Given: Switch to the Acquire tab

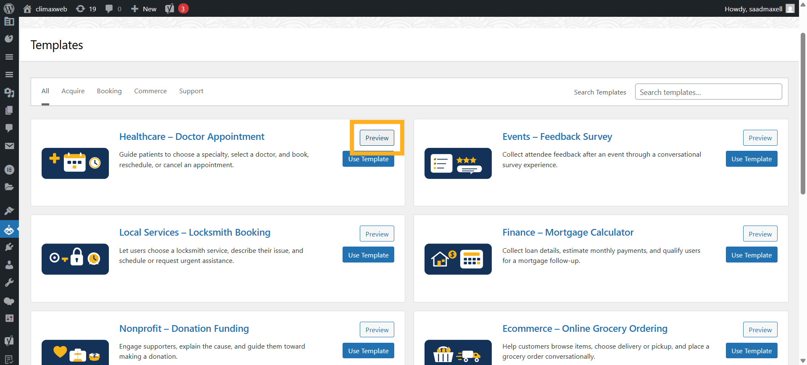Looking at the screenshot, I should [x=73, y=91].
